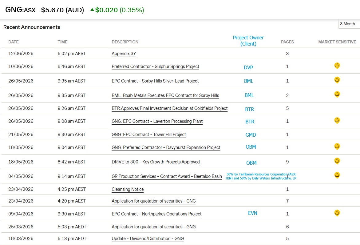Open the 3 Month period selector

349,24
